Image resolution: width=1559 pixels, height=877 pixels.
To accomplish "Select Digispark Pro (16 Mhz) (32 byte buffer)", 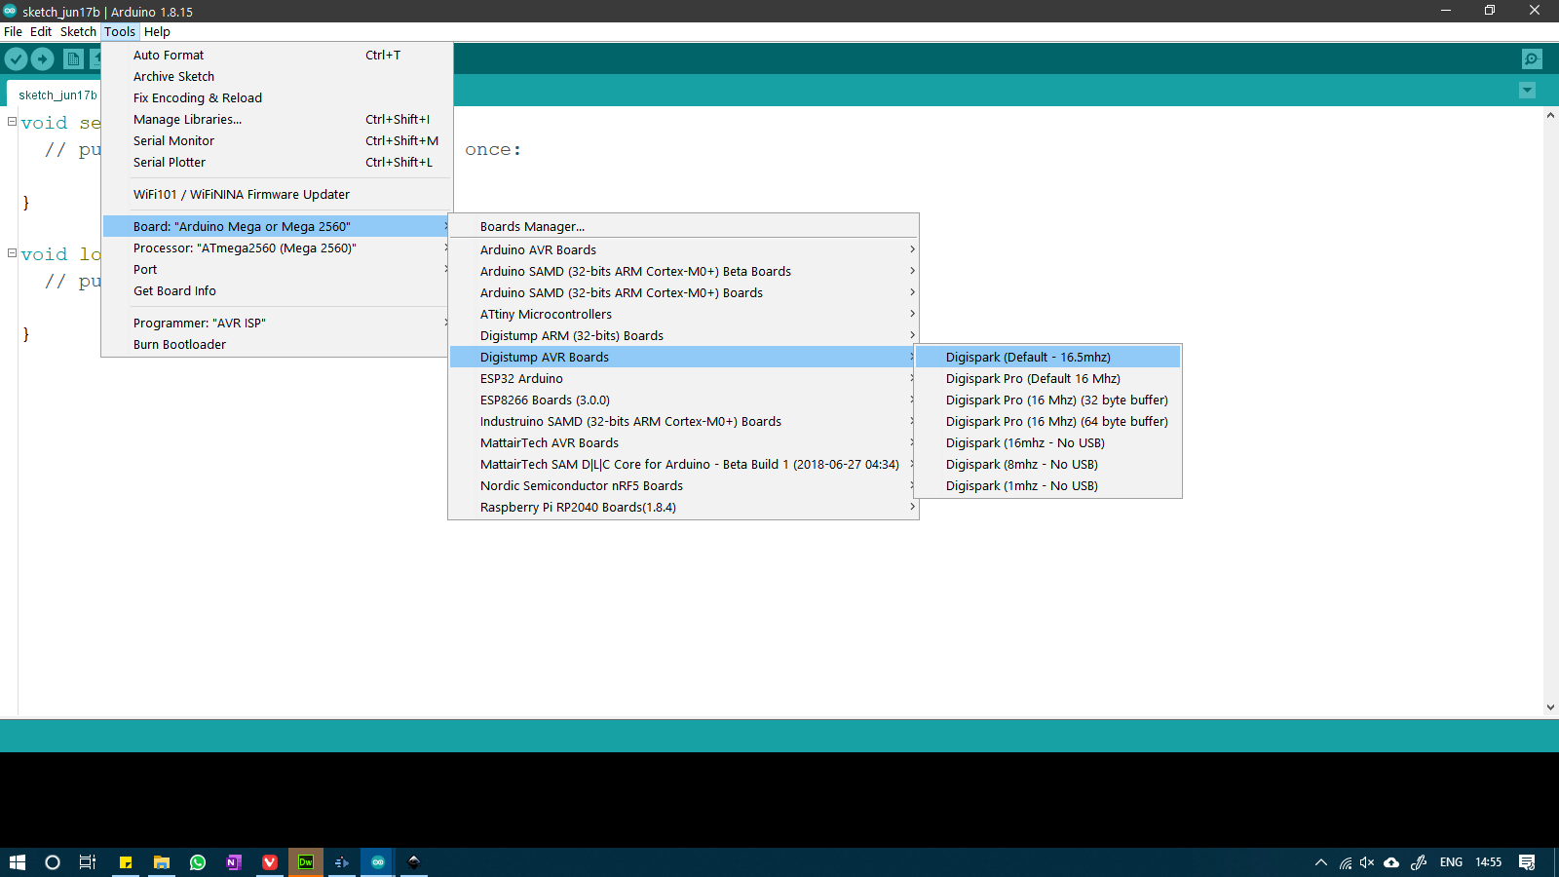I will [1048, 400].
